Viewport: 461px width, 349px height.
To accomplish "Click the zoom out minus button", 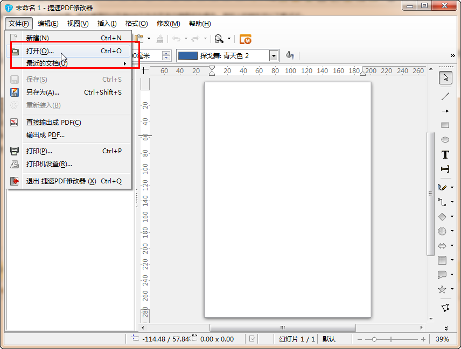I will [360, 339].
